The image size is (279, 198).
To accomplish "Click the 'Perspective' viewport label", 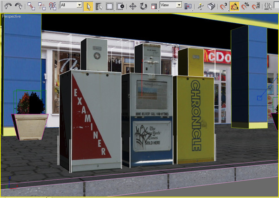I will pyautogui.click(x=11, y=16).
